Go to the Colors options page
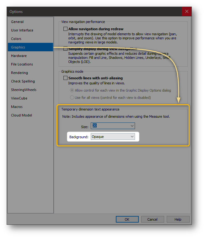Screen dimensions: 205x238 (30, 39)
